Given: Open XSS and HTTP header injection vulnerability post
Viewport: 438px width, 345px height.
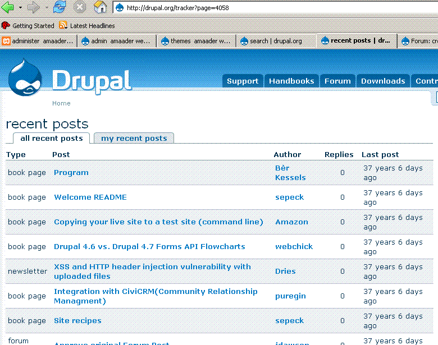Looking at the screenshot, I should coord(152,272).
